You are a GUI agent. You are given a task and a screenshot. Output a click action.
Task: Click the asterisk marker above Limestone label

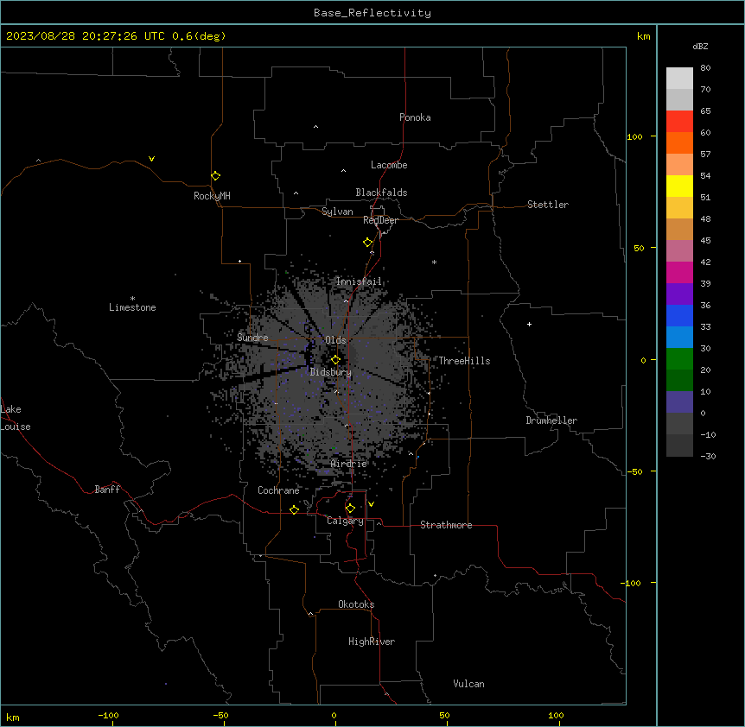click(x=132, y=298)
